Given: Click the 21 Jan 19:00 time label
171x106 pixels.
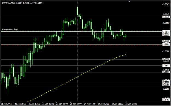Looking at the screenshot, I should [x=48, y=104].
